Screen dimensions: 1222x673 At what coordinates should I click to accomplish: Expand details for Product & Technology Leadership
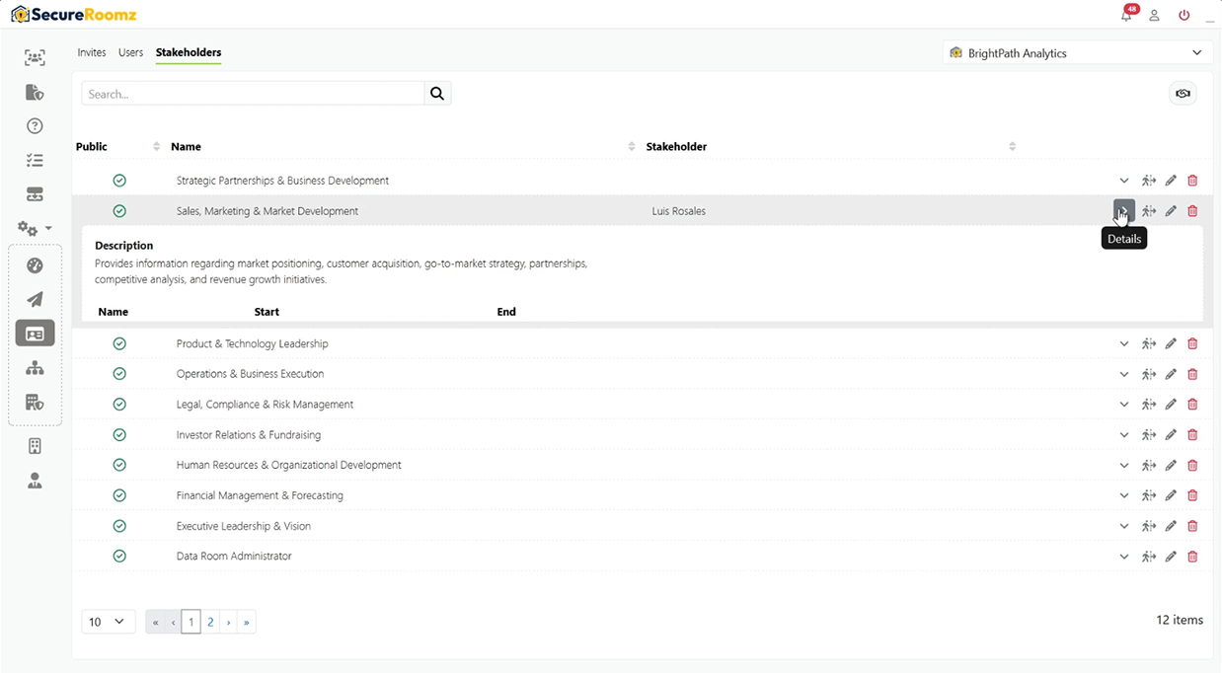(1124, 343)
